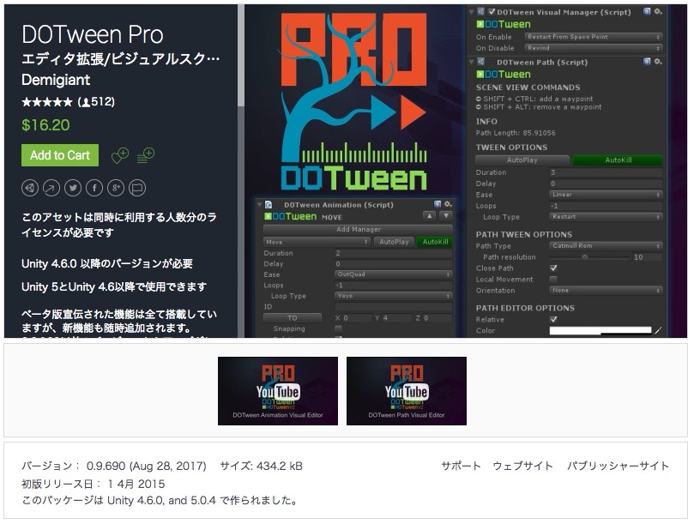The image size is (688, 524).
Task: Toggle AutoPlay in DOTween Path options
Action: tap(522, 160)
